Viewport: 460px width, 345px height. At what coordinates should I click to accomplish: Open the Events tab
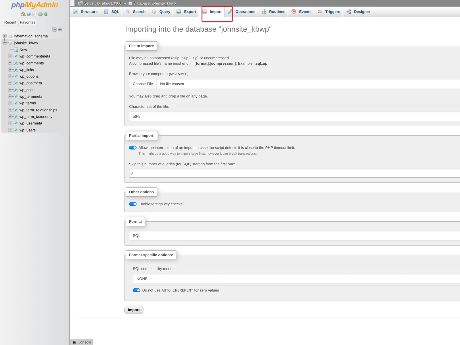pos(302,12)
